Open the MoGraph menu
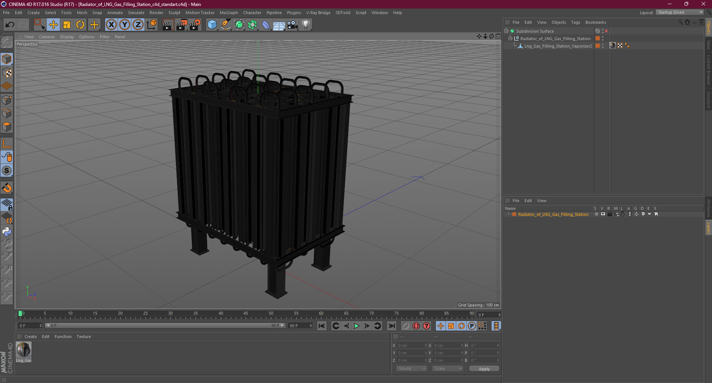The width and height of the screenshot is (712, 383). 229,13
